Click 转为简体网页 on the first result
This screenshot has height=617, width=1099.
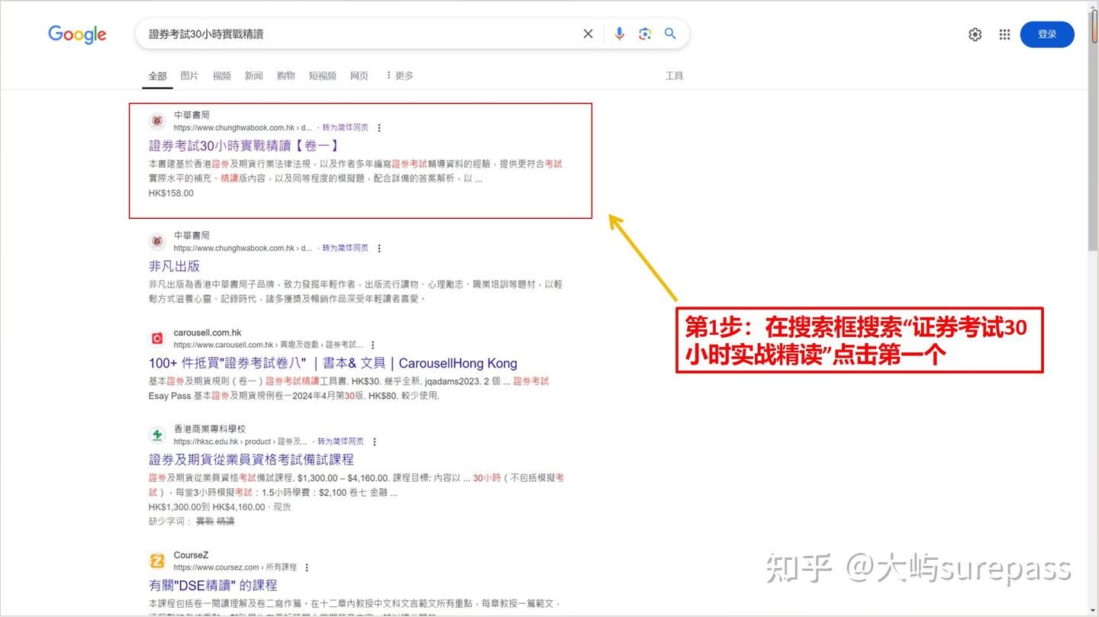tap(346, 127)
